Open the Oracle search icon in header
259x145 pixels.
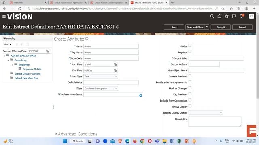click(x=212, y=16)
